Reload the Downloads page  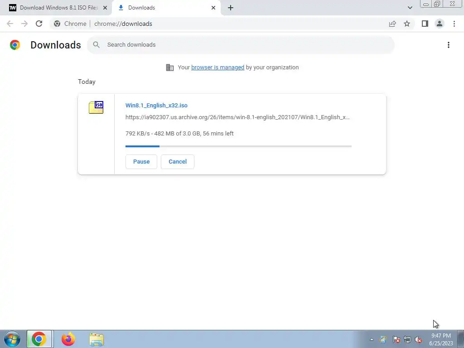coord(39,24)
